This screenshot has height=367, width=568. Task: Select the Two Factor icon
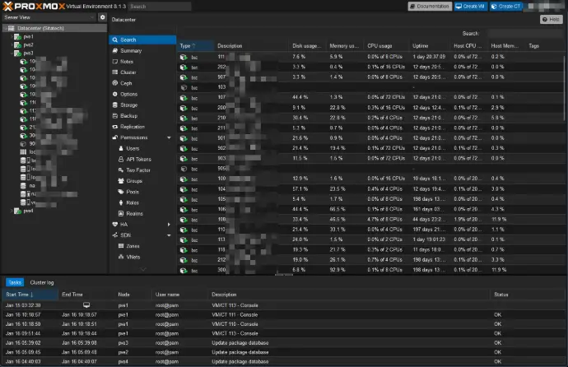point(120,170)
